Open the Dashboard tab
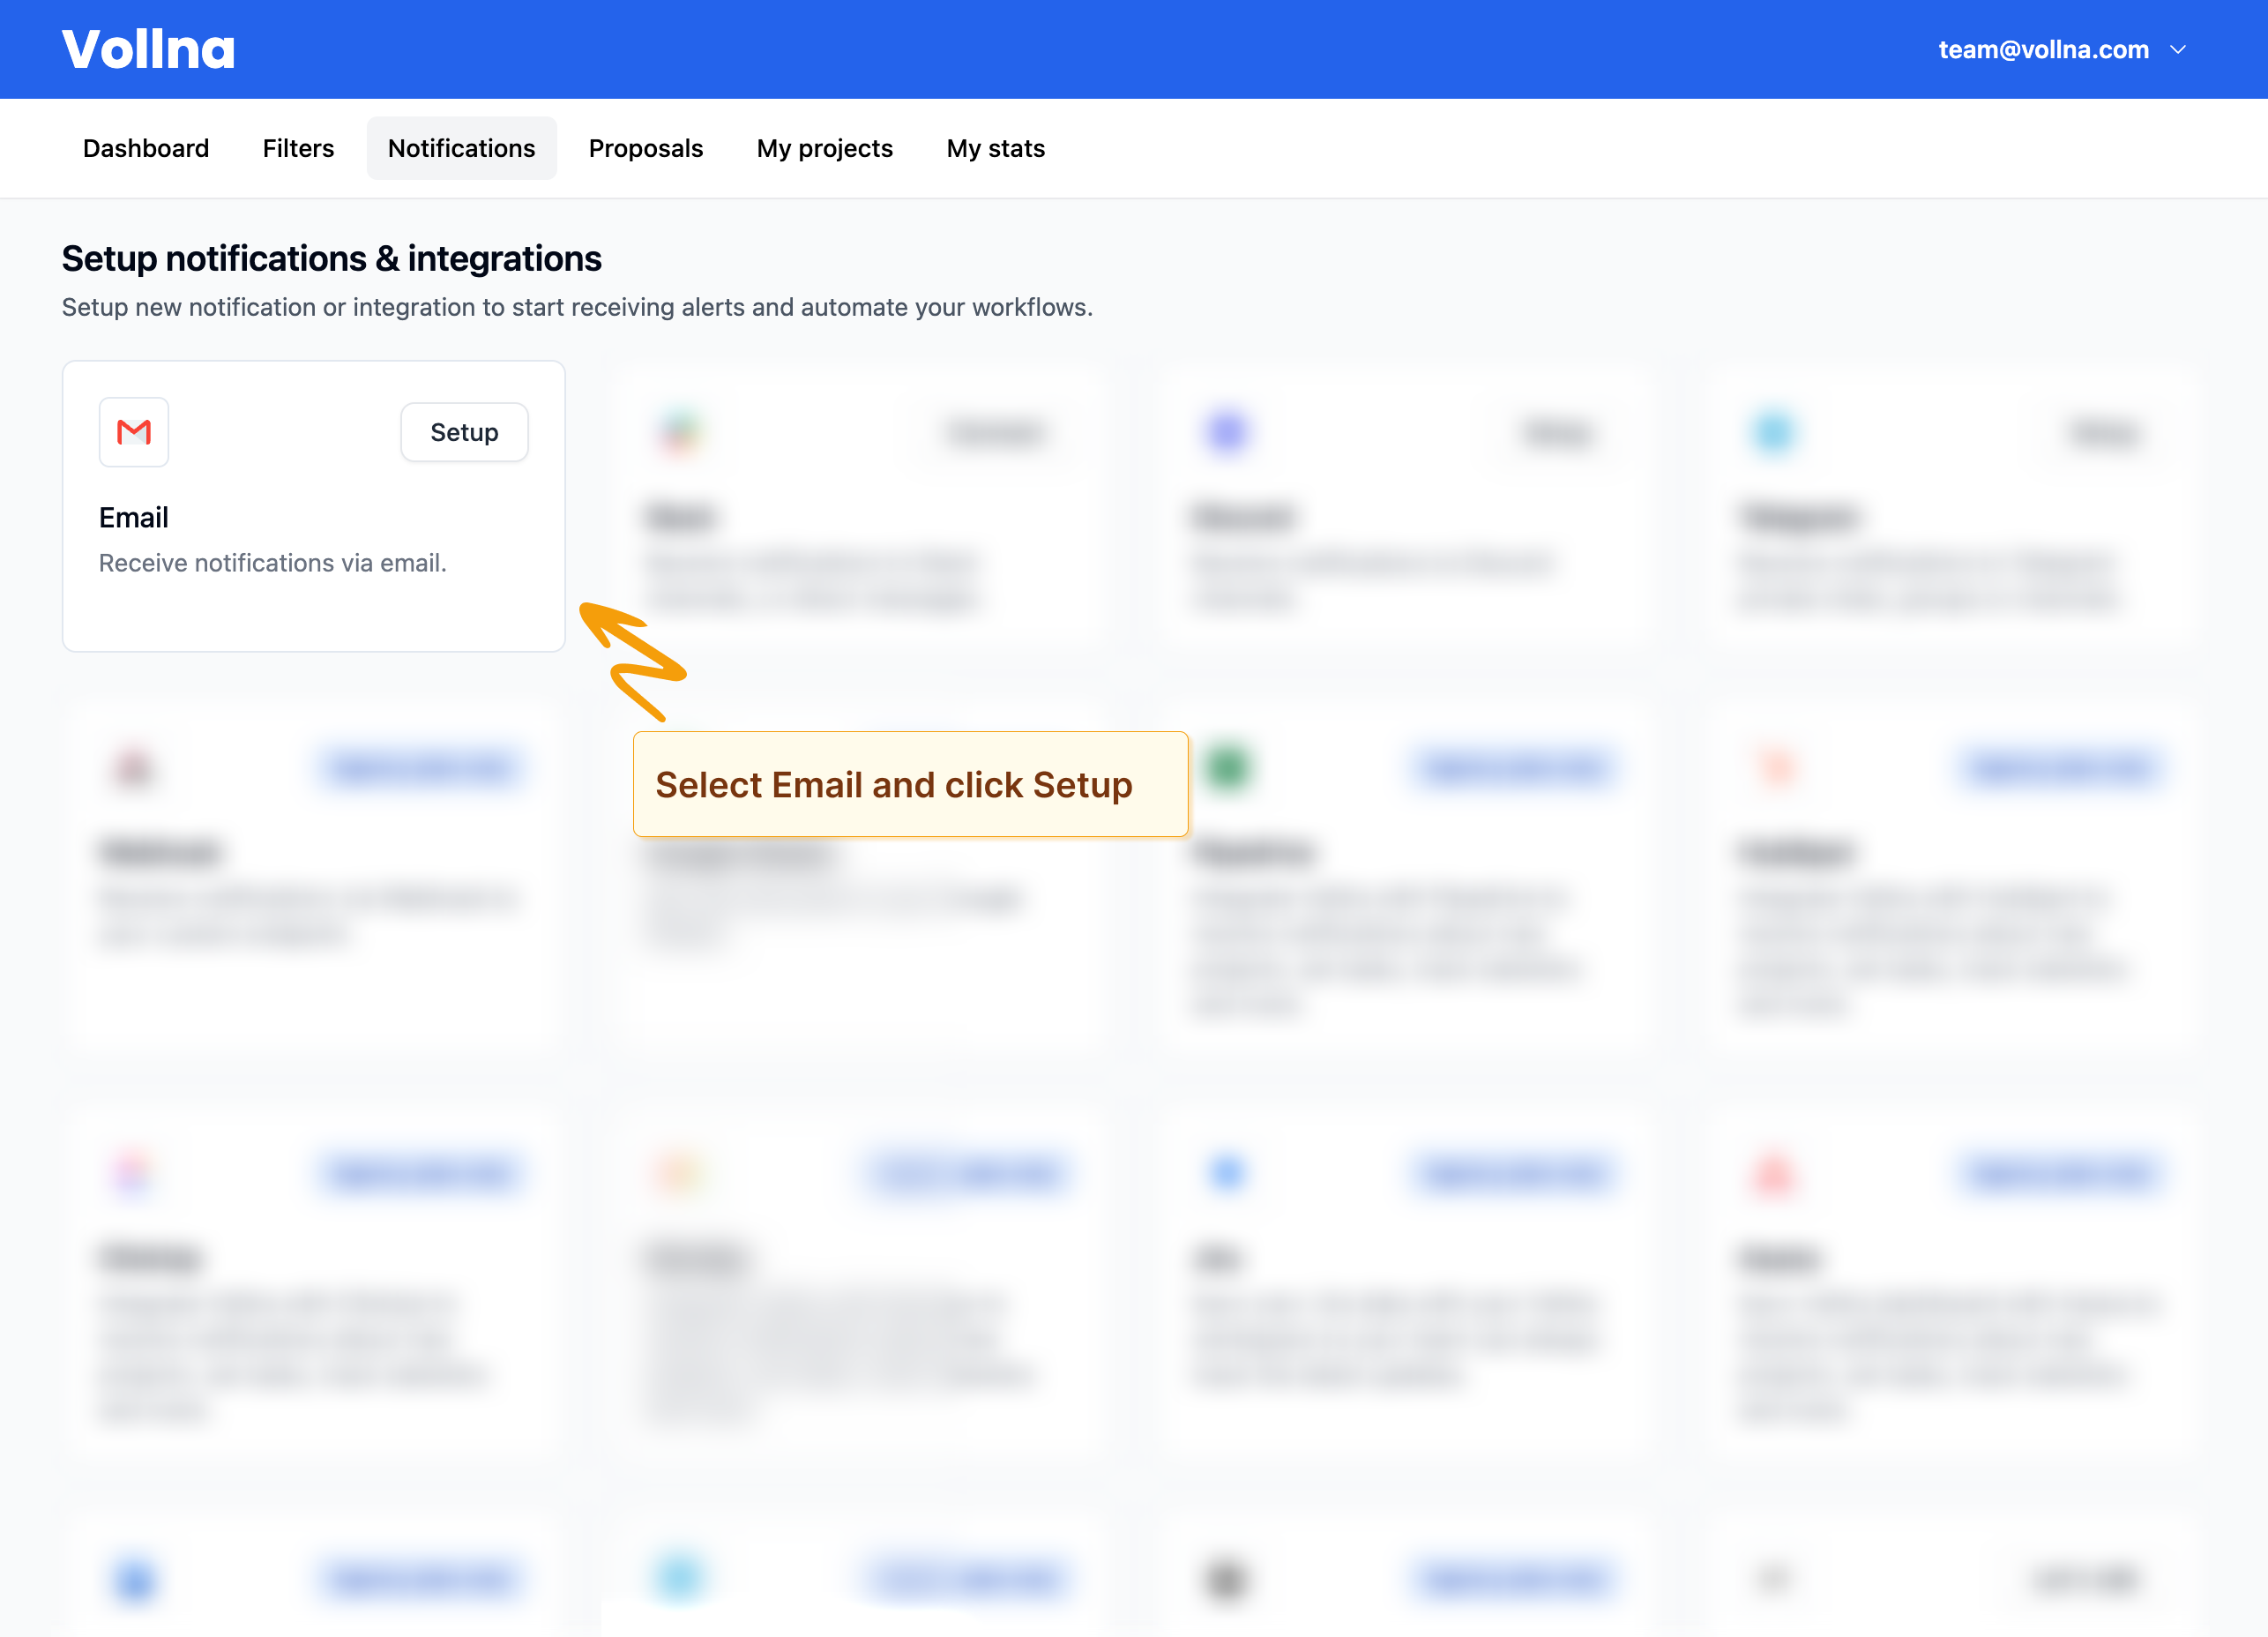This screenshot has height=1637, width=2268. click(x=146, y=148)
